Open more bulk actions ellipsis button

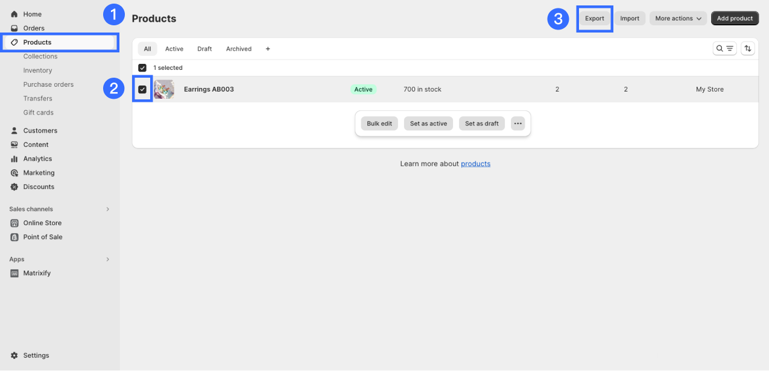click(517, 123)
